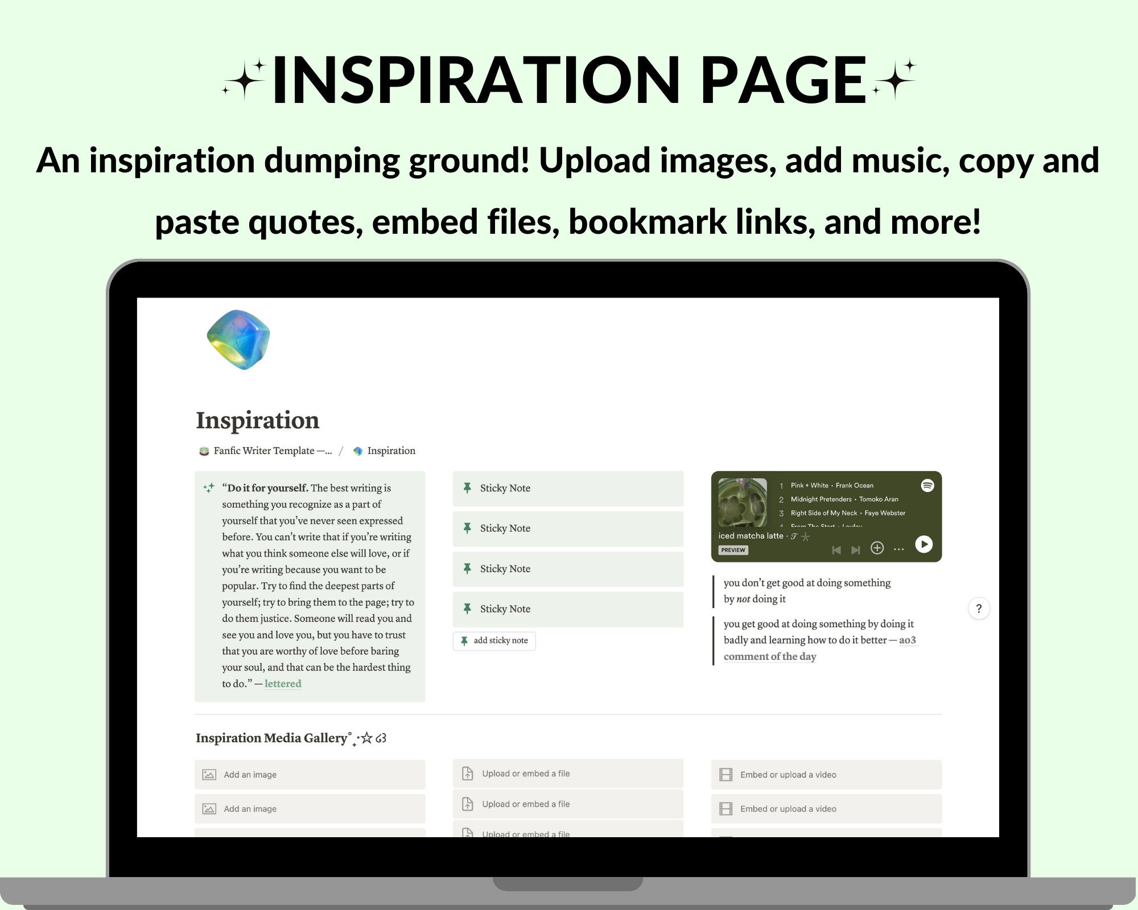
Task: Click the Inspiration page title
Action: [x=258, y=420]
